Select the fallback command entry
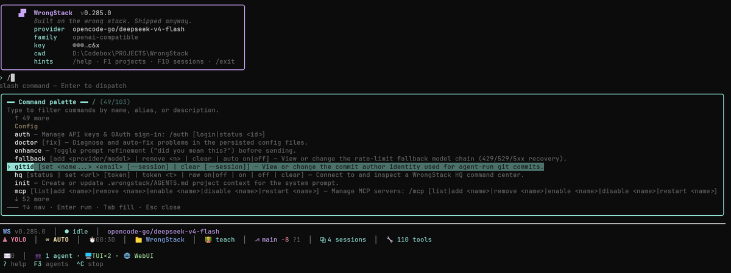This screenshot has width=731, height=273. click(290, 159)
